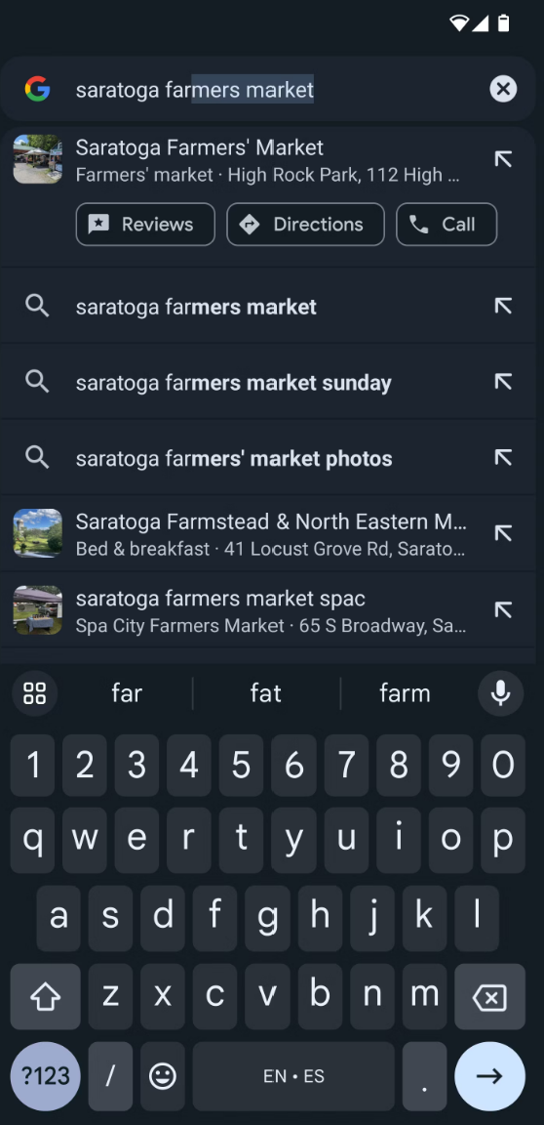
Task: Toggle the shift key
Action: [45, 997]
